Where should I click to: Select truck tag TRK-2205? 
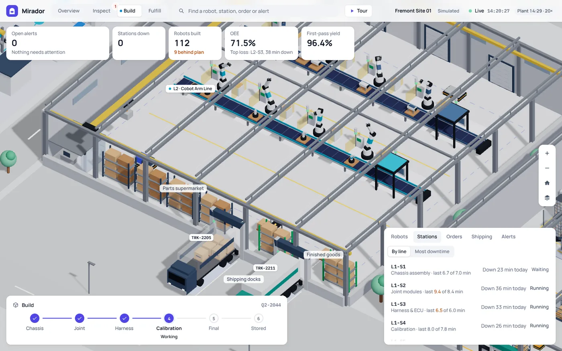201,237
